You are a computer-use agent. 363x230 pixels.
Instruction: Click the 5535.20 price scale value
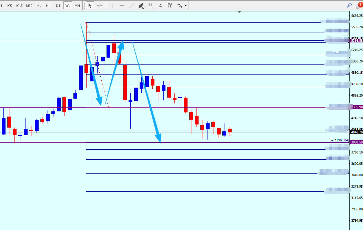pos(357,27)
